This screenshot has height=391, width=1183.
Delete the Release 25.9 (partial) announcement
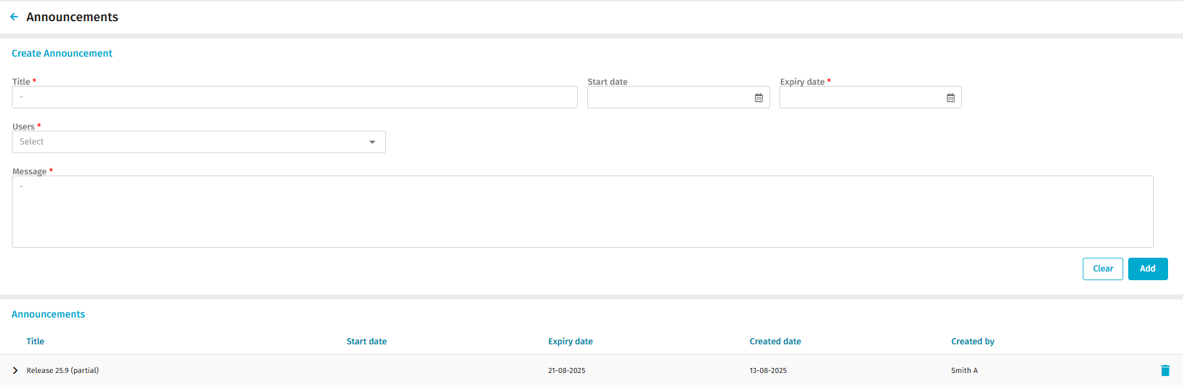coord(1165,370)
